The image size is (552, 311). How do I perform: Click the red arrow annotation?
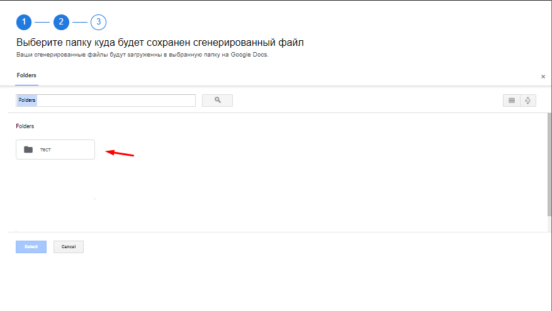coord(120,153)
